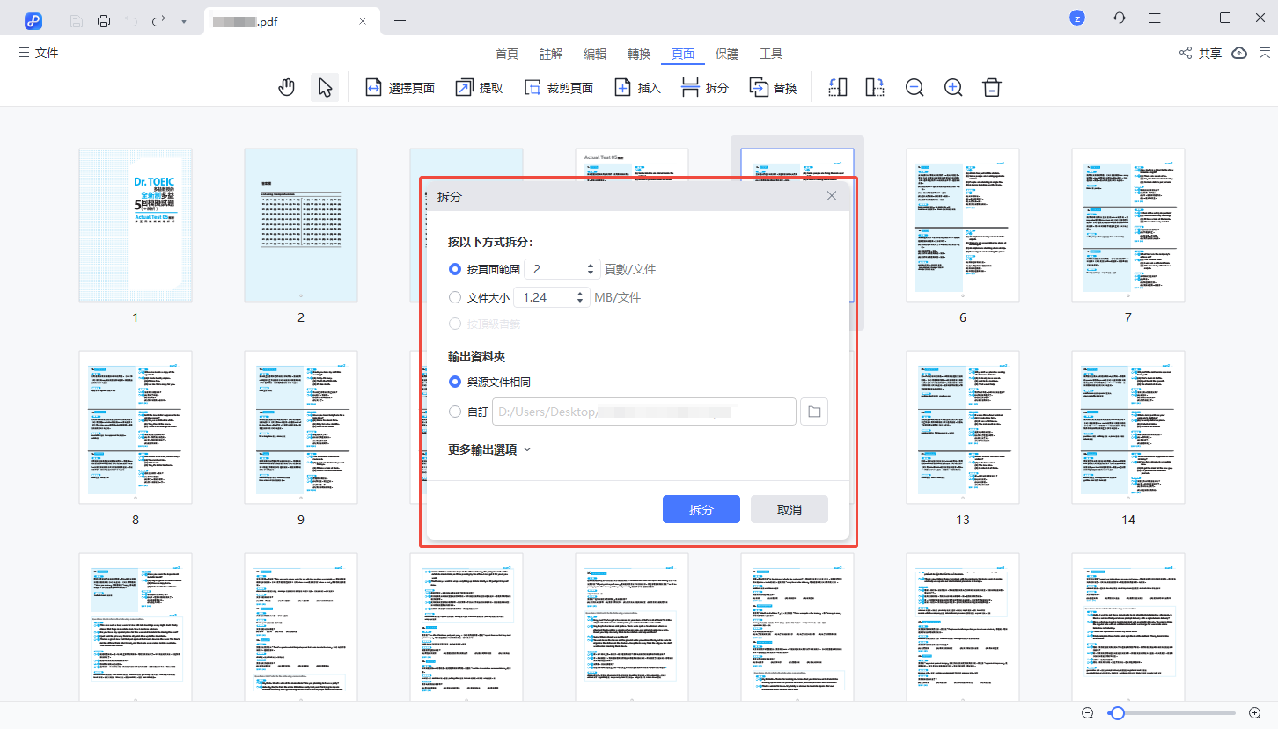This screenshot has width=1278, height=729.
Task: Click the delete page trash icon
Action: (992, 88)
